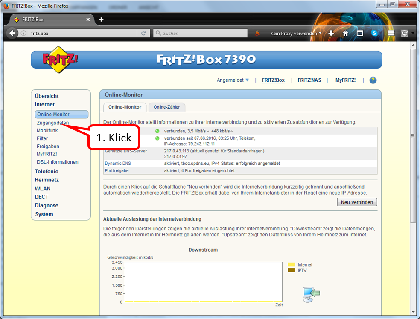Reload the page with the refresh icon
The image size is (420, 319).
[x=143, y=33]
